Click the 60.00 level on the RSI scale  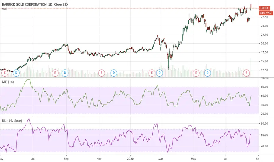tap(264, 135)
